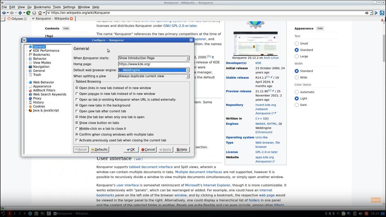386x217 pixels.
Task: Click the Stop loading icon
Action: pos(34,13)
